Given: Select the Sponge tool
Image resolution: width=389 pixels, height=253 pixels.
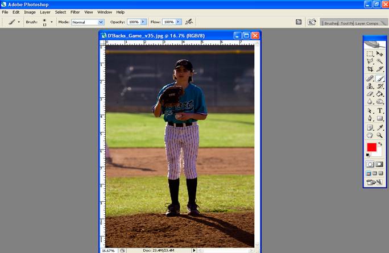Looking at the screenshot, I should (379, 101).
